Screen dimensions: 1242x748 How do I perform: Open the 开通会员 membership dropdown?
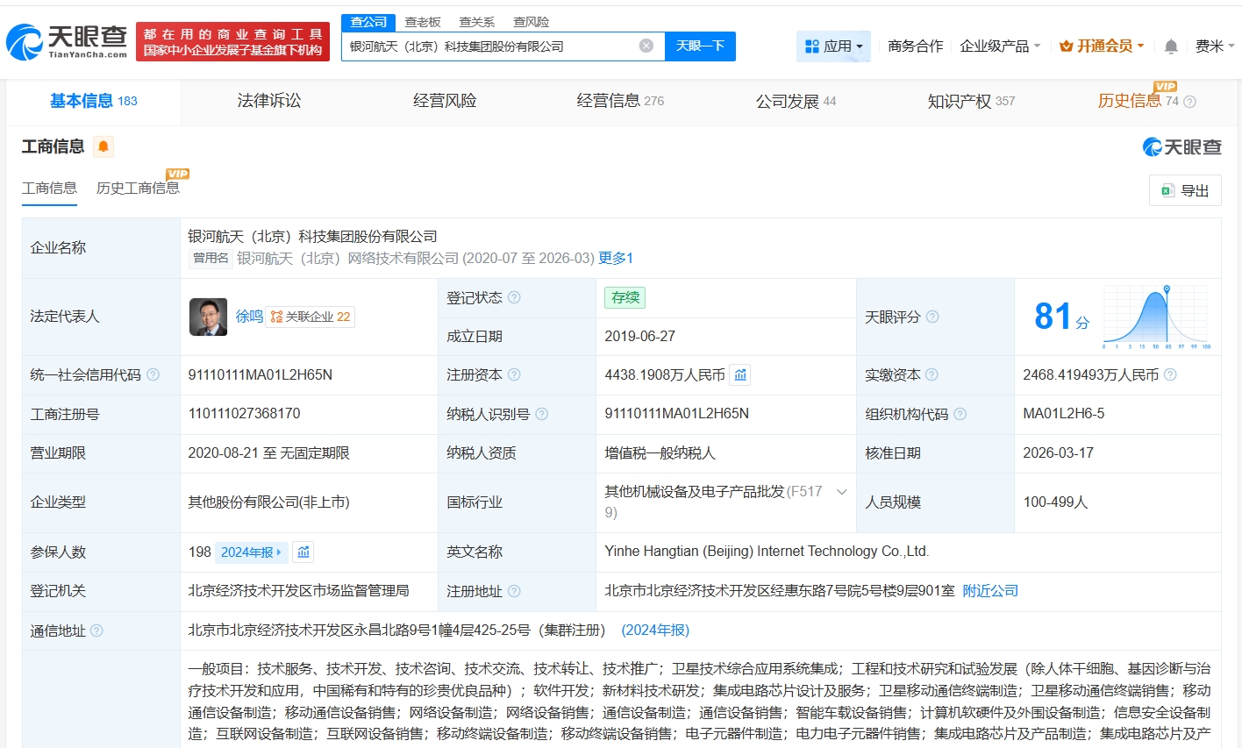click(1102, 46)
